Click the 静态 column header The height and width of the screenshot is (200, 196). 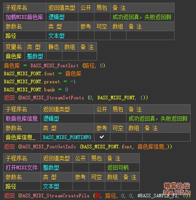pyautogui.click(x=54, y=47)
